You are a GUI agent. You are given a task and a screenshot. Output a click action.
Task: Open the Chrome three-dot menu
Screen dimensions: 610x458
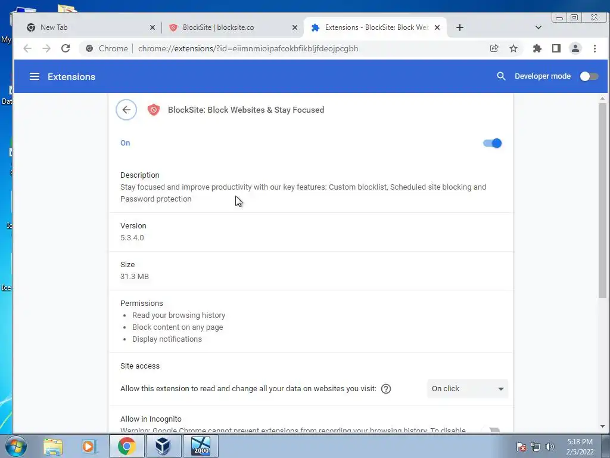595,48
